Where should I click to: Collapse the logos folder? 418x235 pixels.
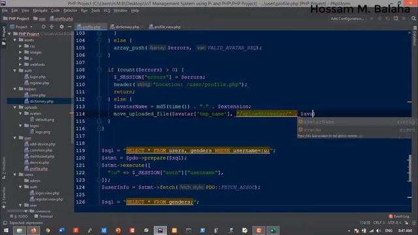pos(20,126)
